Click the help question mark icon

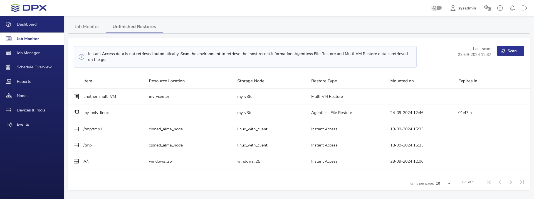tap(500, 8)
